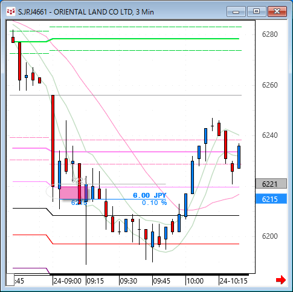Click the 09:15 time axis label
This screenshot has height=292, width=293.
coord(95,281)
